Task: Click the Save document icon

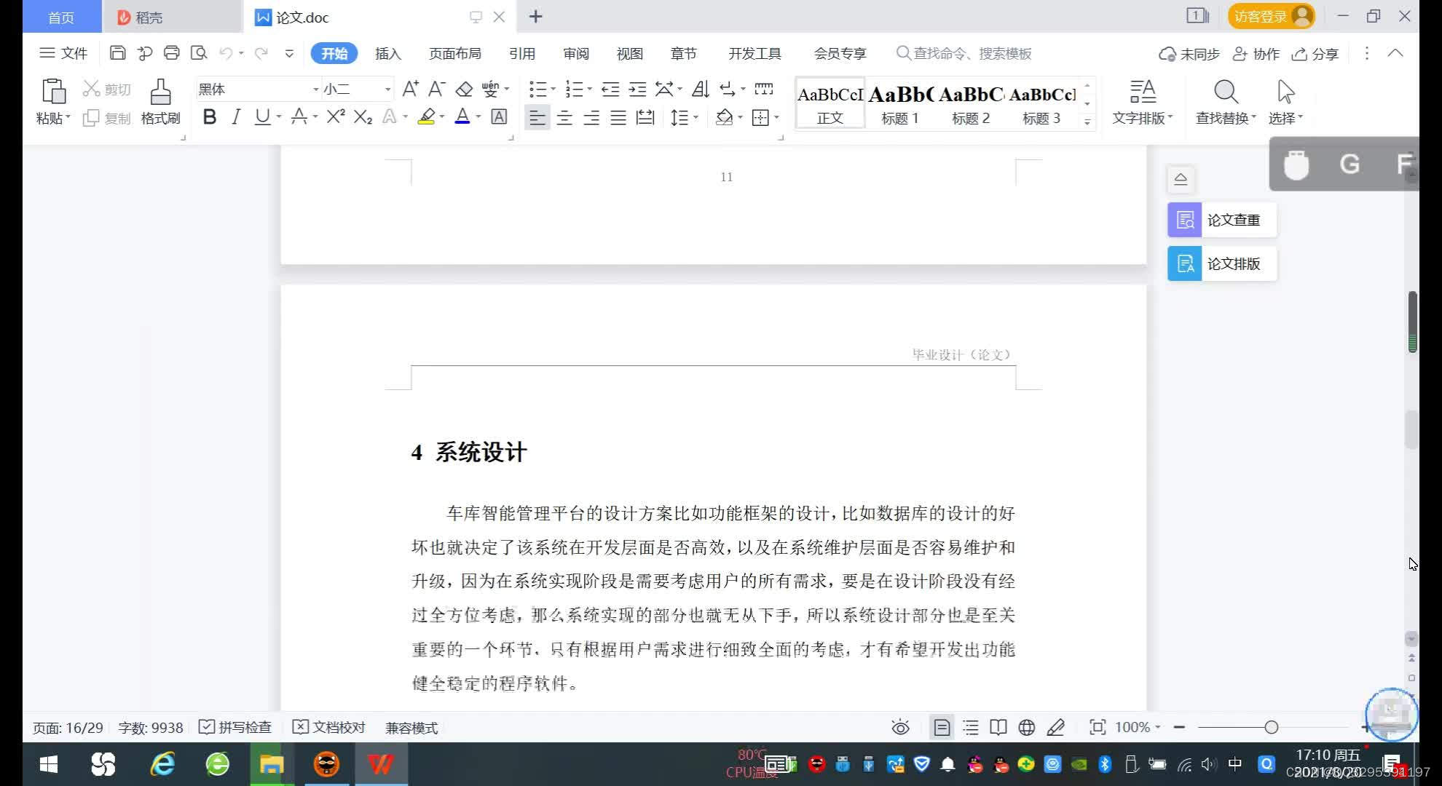Action: [x=117, y=53]
